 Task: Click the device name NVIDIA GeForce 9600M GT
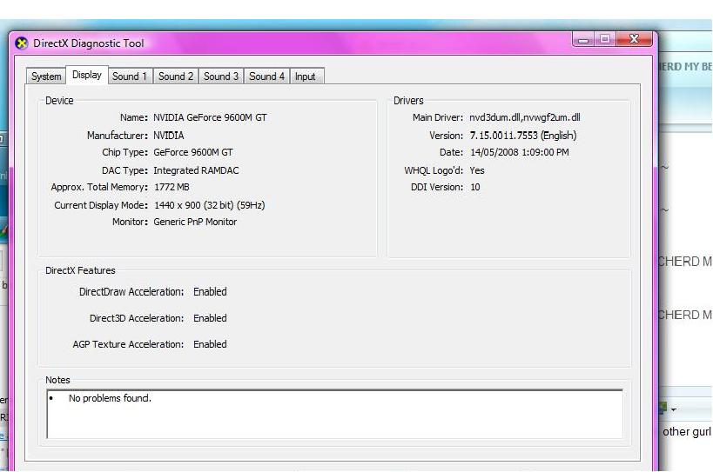(x=210, y=117)
